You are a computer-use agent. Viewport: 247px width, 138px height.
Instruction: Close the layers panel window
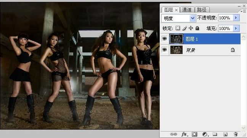pos(244,6)
